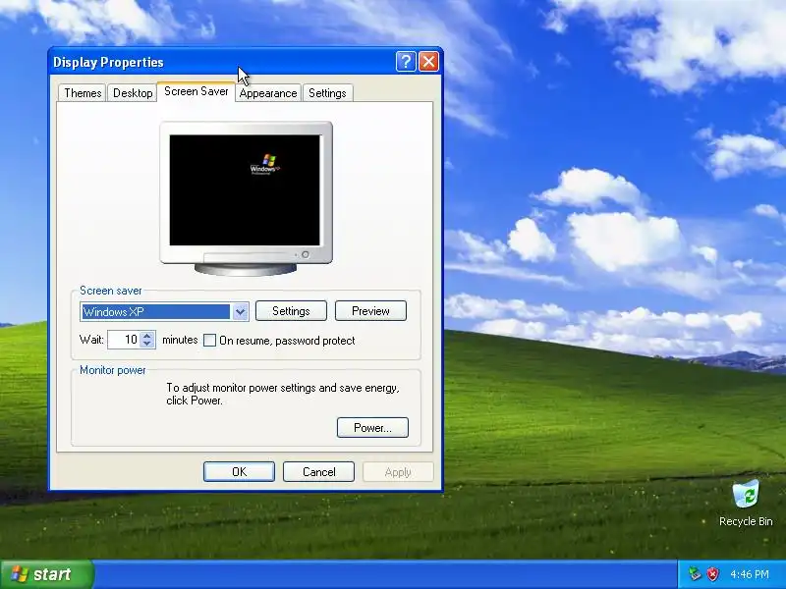Click the greyed Apply button
The width and height of the screenshot is (786, 589).
point(398,472)
